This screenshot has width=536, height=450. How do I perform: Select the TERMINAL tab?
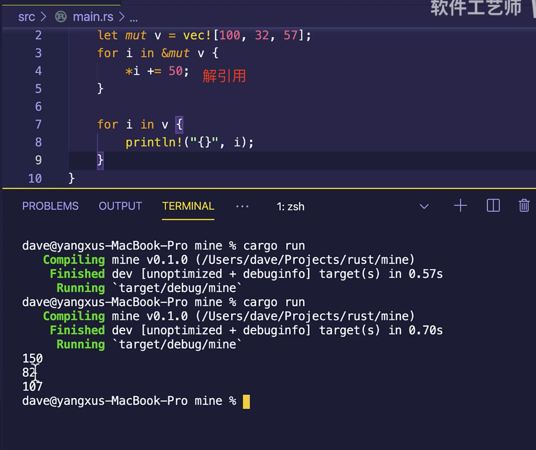coord(188,206)
